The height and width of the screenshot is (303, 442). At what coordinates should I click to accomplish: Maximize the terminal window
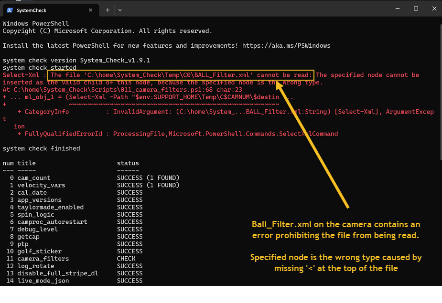point(416,9)
